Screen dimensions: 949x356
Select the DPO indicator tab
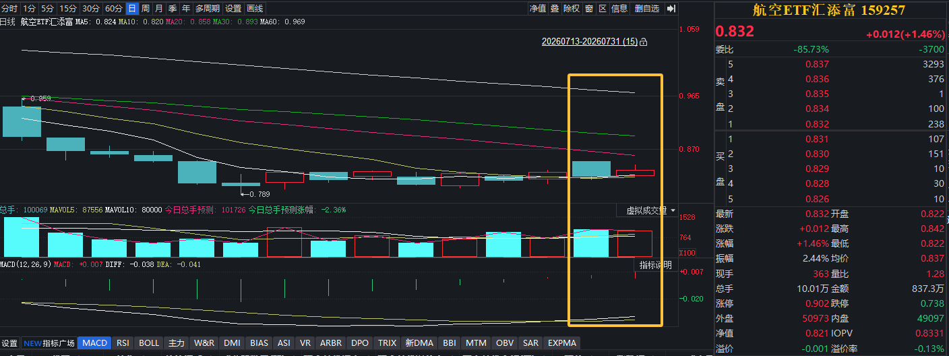(x=360, y=343)
